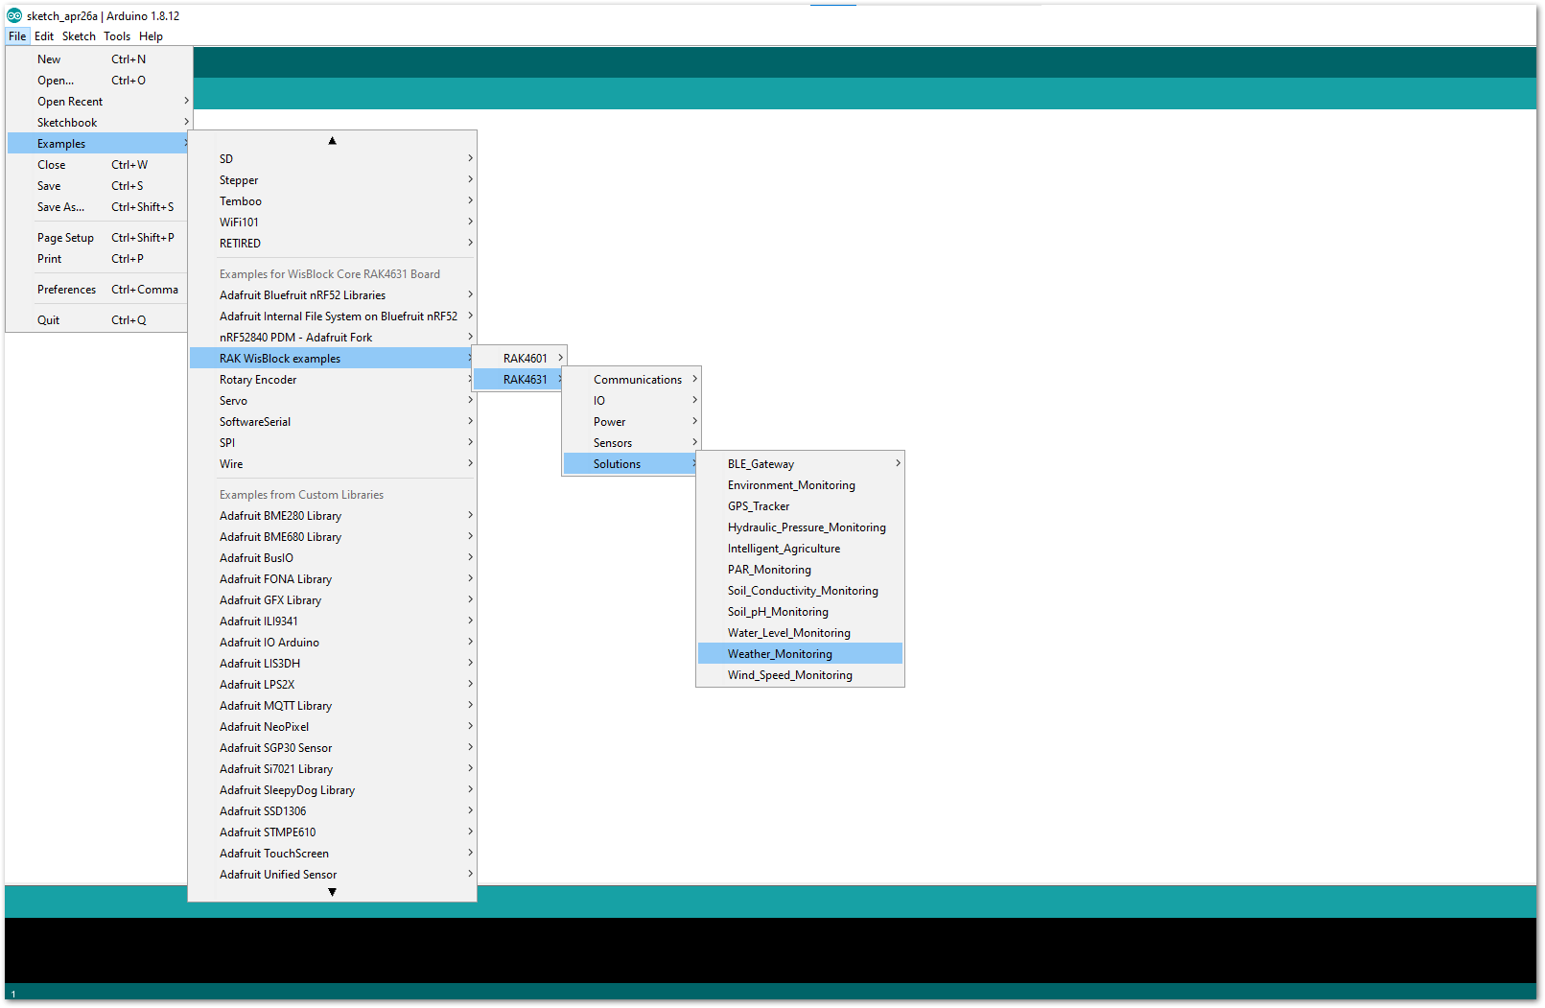This screenshot has height=1008, width=1545.
Task: Expand the Stepper examples submenu
Action: tap(332, 180)
